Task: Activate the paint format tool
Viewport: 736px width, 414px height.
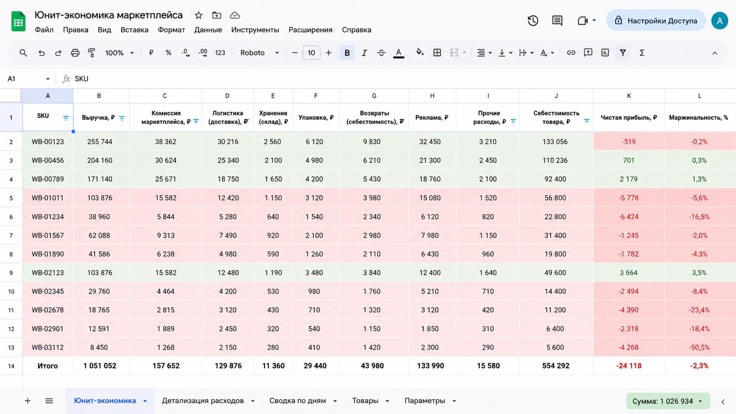Action: (92, 53)
